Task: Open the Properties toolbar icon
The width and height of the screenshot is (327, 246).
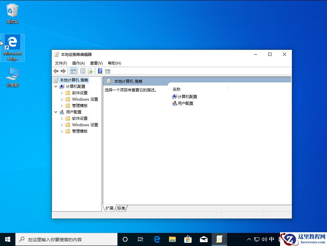Action: click(x=83, y=71)
